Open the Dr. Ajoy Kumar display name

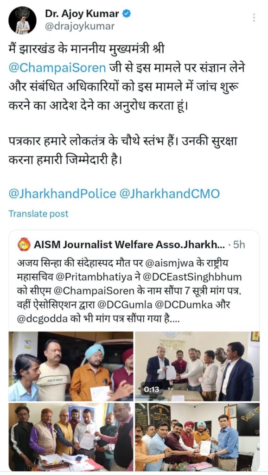point(82,13)
